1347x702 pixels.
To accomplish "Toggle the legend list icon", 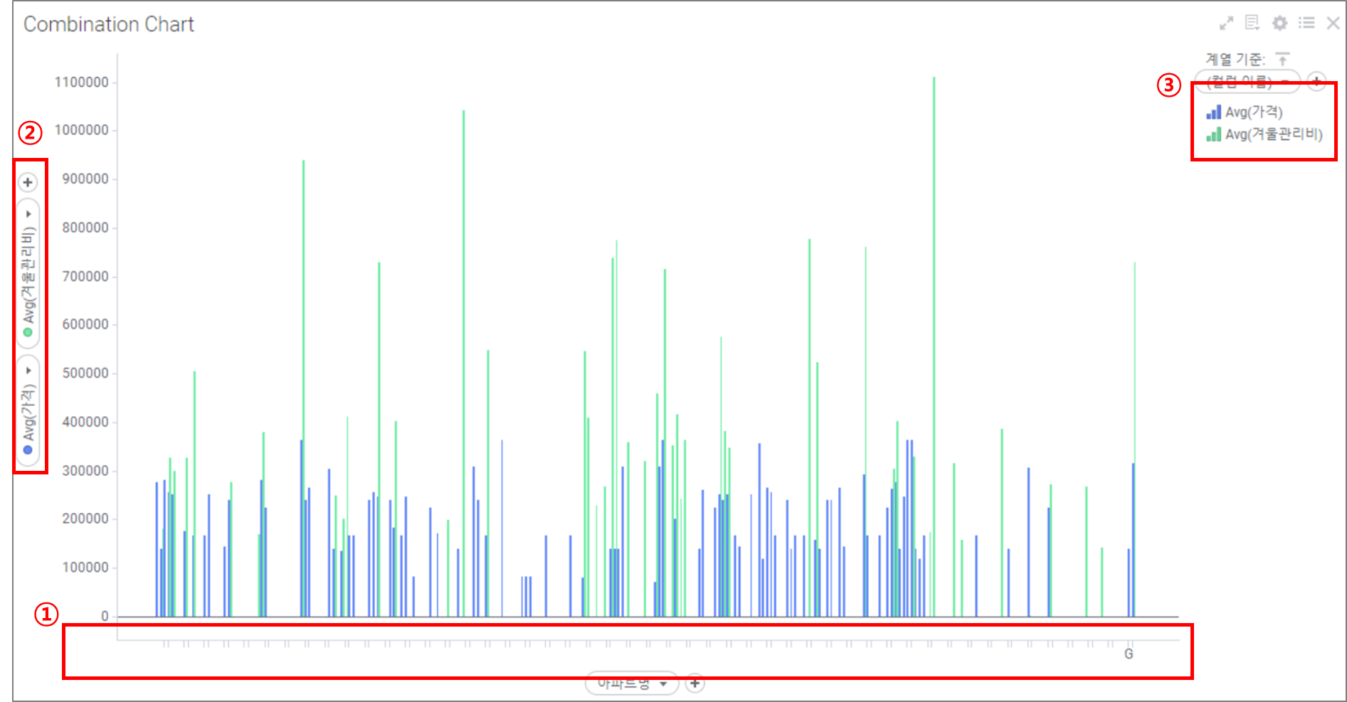I will [x=1306, y=23].
